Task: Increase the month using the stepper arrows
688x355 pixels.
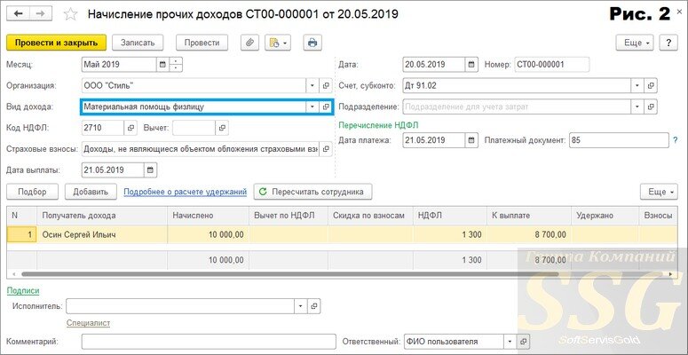Action: pos(176,61)
